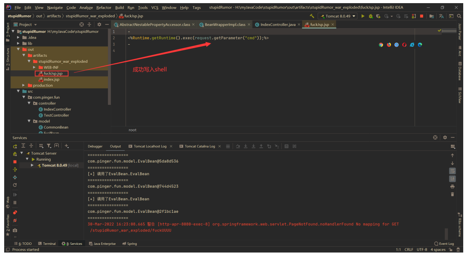Click the green Run button in toolbar
This screenshot has height=256, width=466.
pyautogui.click(x=363, y=16)
